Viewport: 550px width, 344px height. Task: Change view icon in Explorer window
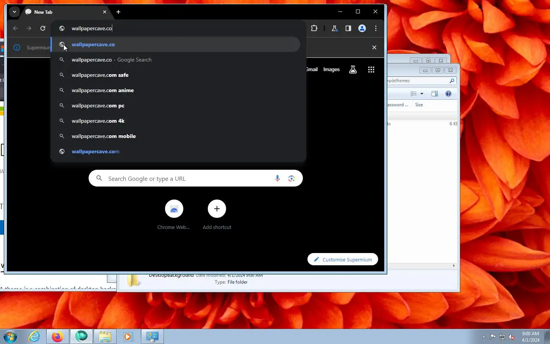(x=414, y=94)
